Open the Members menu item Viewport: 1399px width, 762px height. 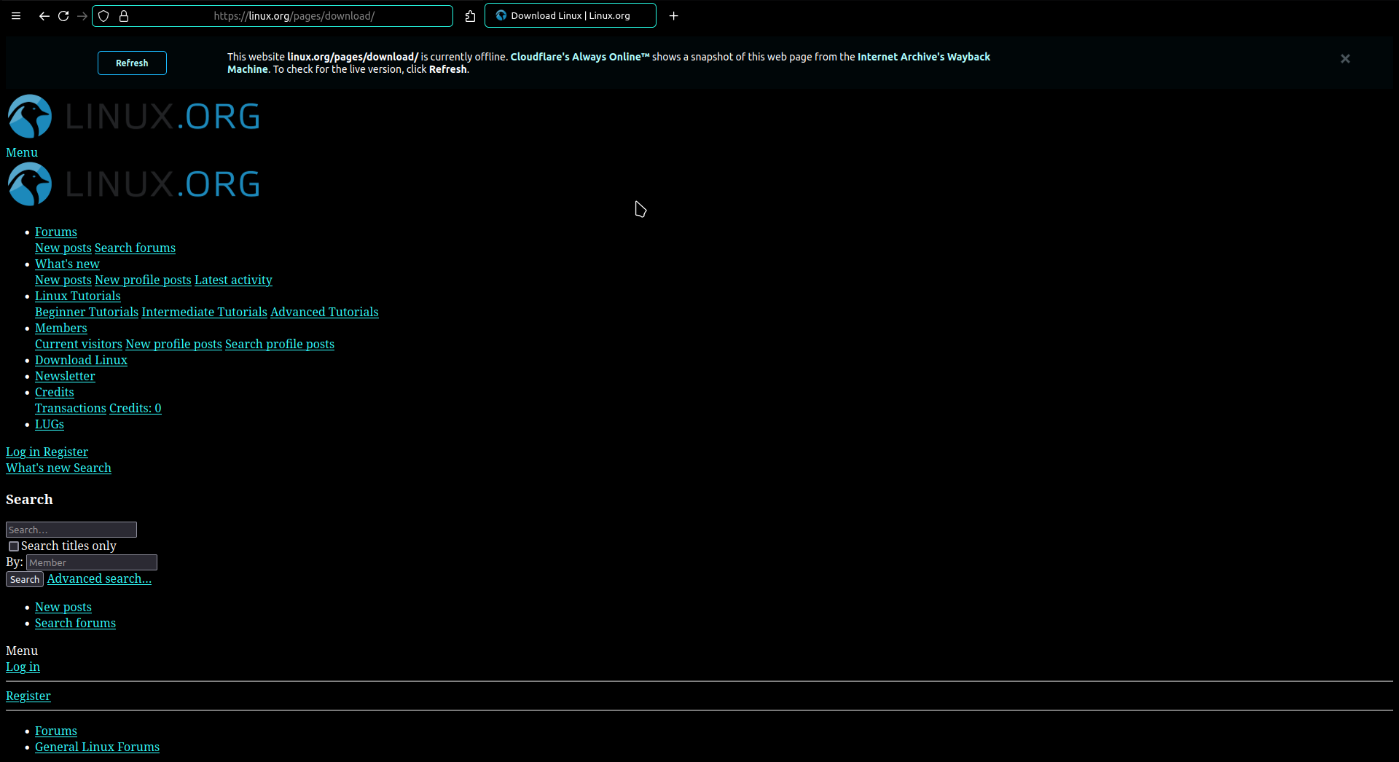coord(61,328)
